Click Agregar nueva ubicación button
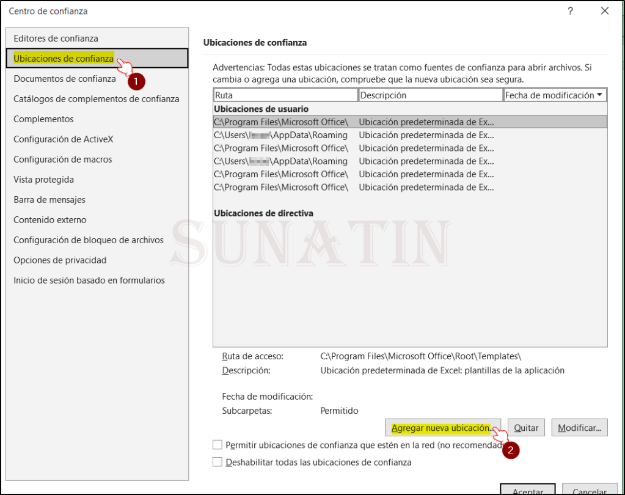Screen dimensions: 625x495 (x=442, y=428)
